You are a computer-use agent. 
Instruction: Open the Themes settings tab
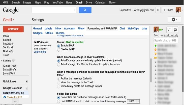(x=60, y=33)
